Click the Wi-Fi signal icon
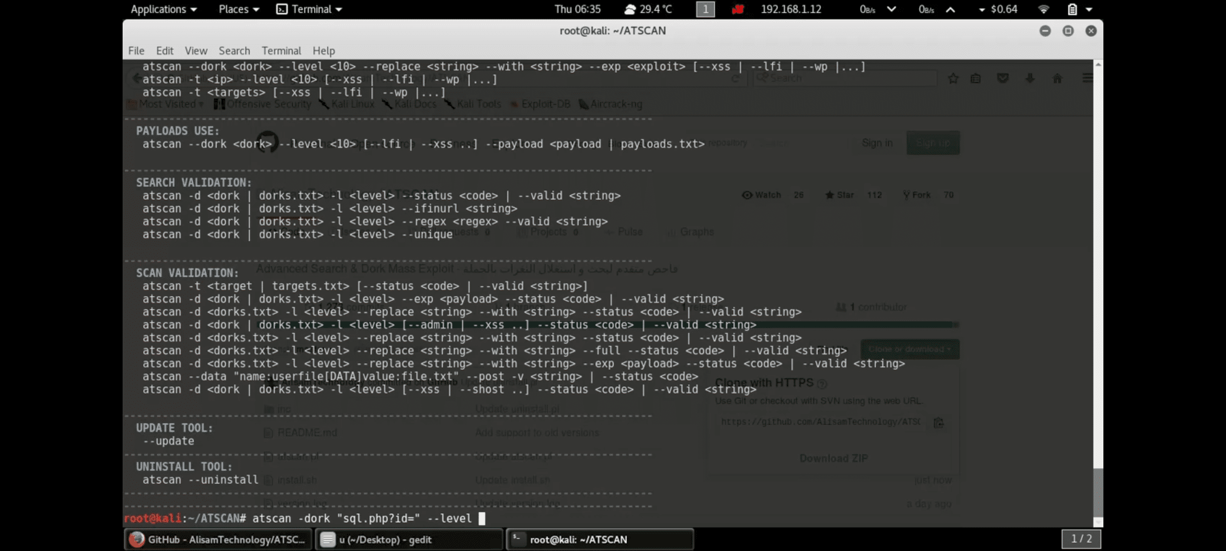The height and width of the screenshot is (551, 1226). coord(1044,9)
